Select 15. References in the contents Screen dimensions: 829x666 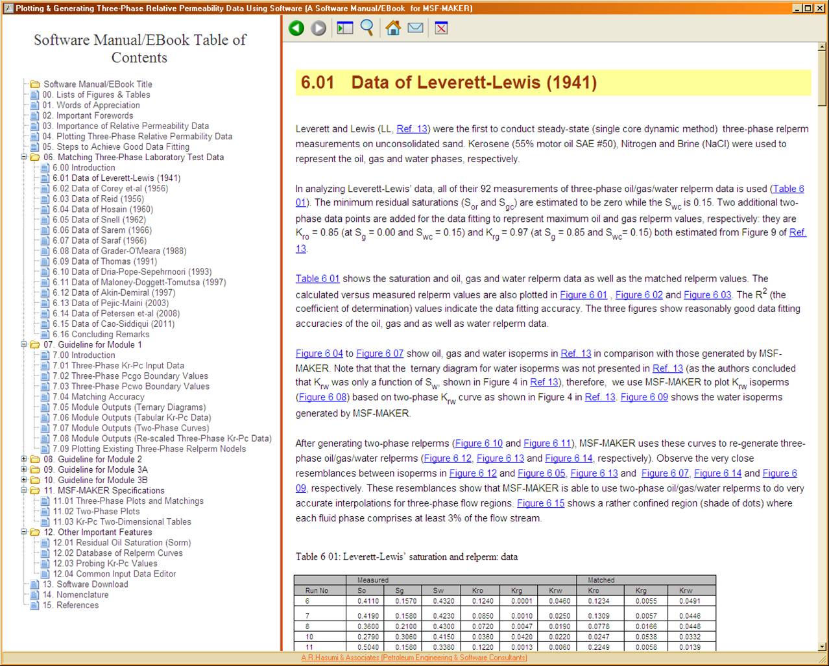click(x=71, y=605)
